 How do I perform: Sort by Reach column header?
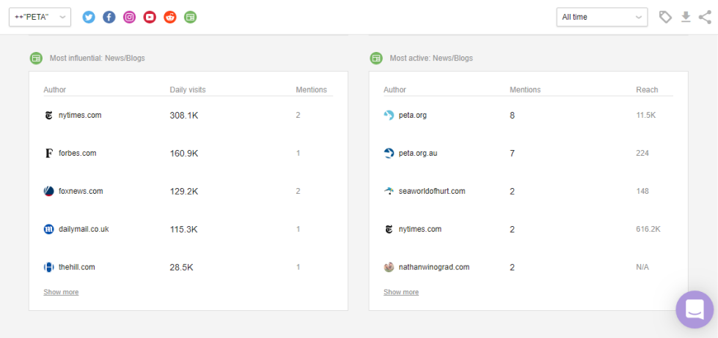[647, 90]
